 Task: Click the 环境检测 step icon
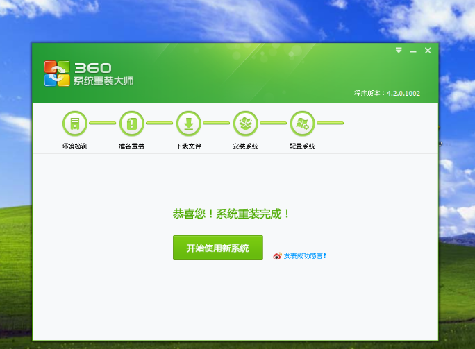click(75, 124)
